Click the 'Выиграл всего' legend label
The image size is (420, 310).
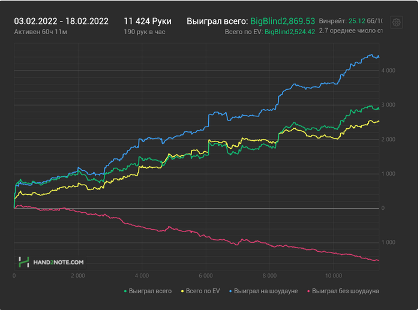pyautogui.click(x=150, y=291)
